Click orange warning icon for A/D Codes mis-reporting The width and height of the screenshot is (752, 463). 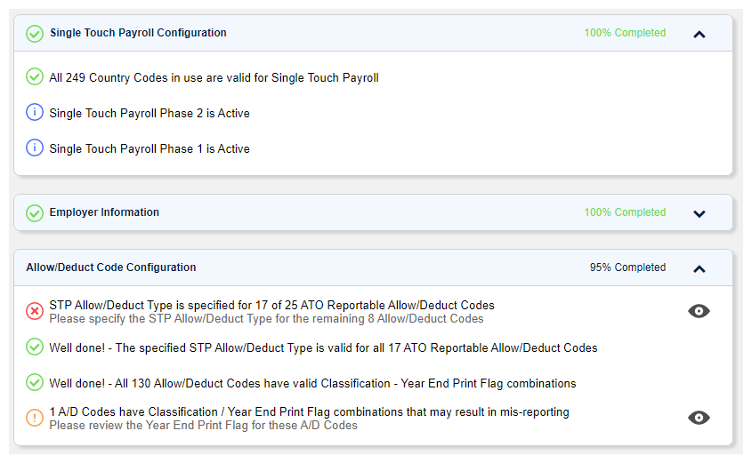click(x=35, y=418)
